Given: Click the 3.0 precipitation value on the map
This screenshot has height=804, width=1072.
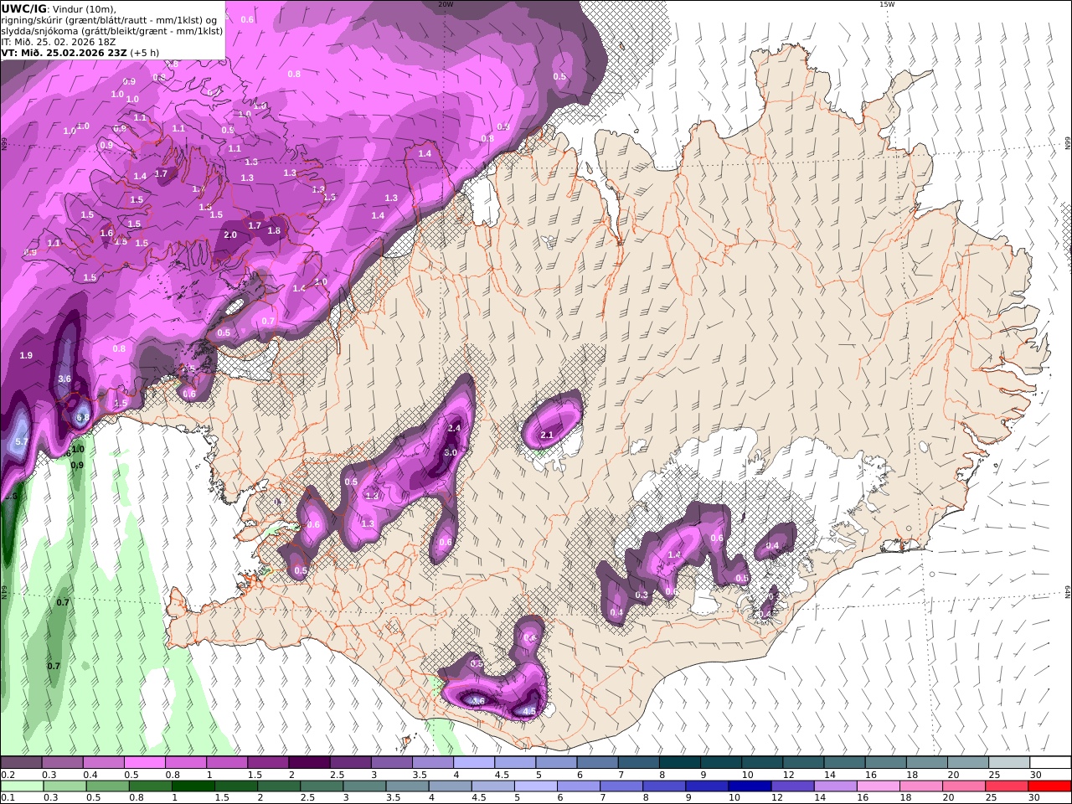Looking at the screenshot, I should tap(451, 452).
